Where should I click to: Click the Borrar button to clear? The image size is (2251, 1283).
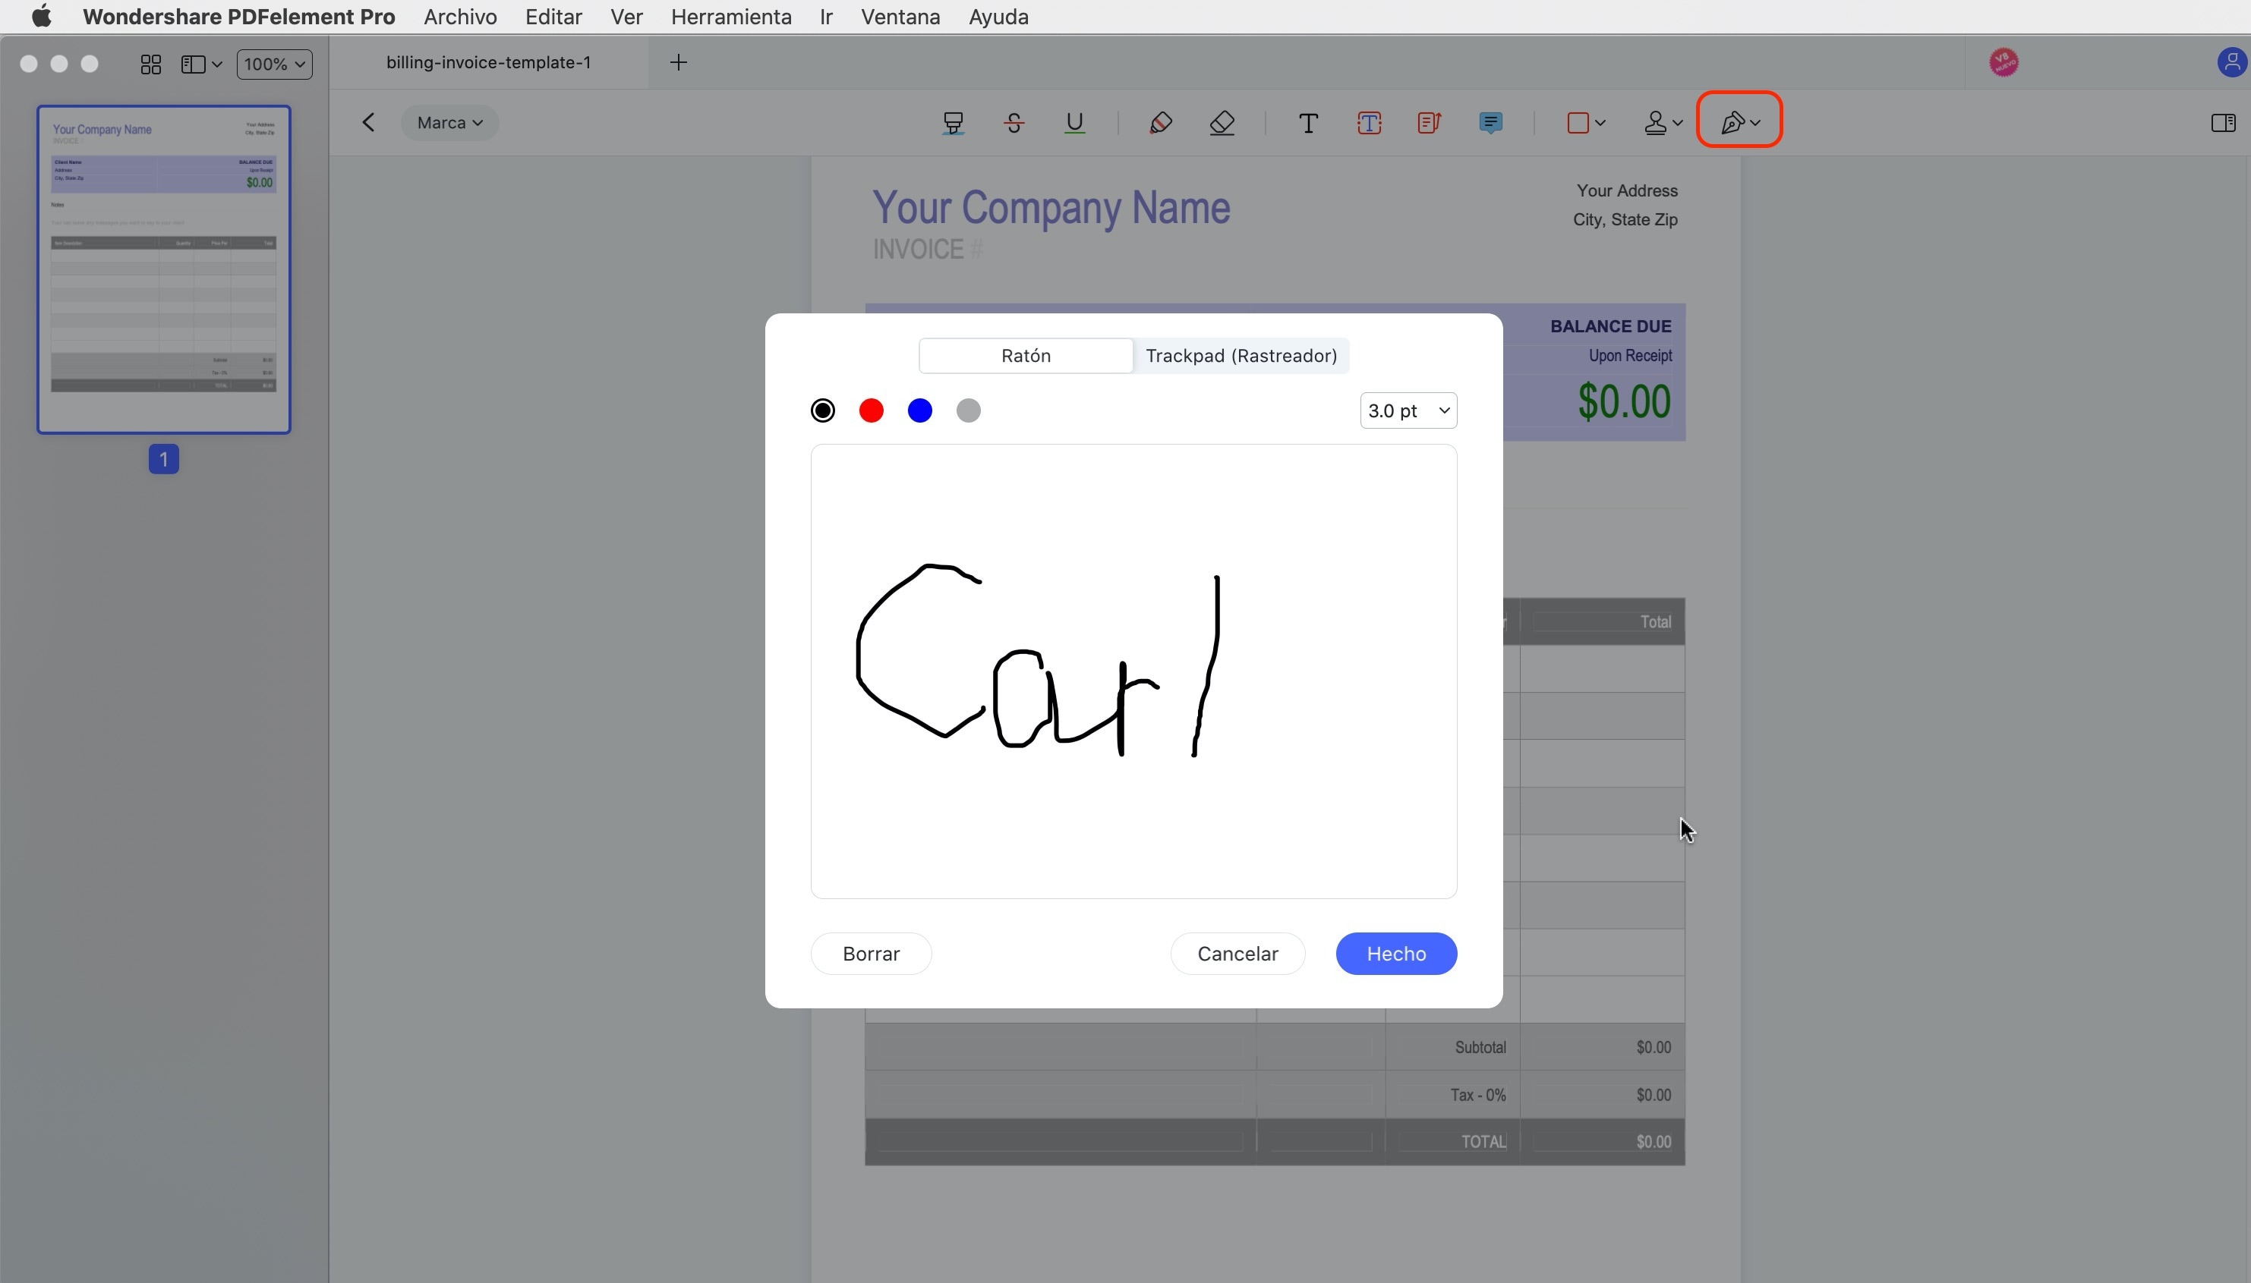pyautogui.click(x=870, y=952)
